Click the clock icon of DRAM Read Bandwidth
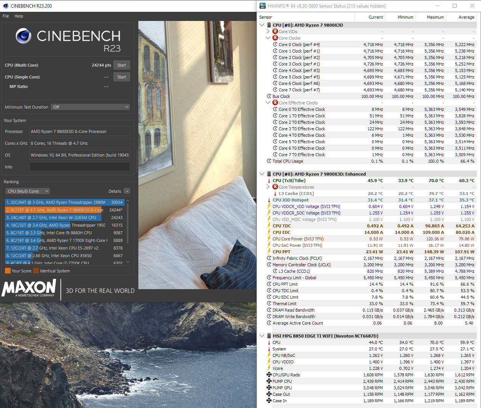 (x=269, y=310)
